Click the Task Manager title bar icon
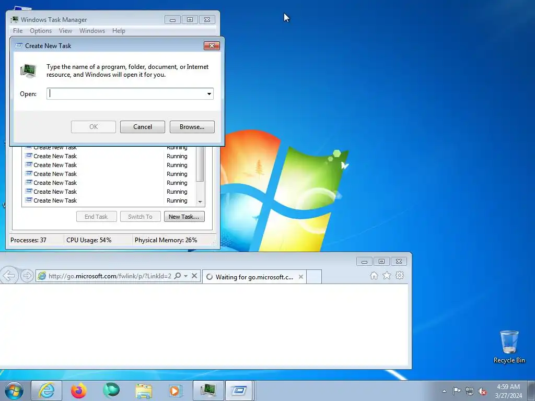The width and height of the screenshot is (535, 401). coord(14,20)
